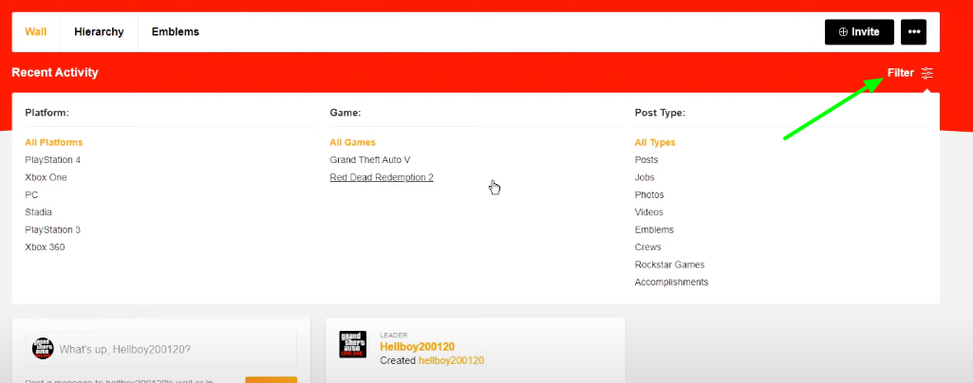
Task: Click the What's up, Hellboy200120 input box
Action: point(161,349)
